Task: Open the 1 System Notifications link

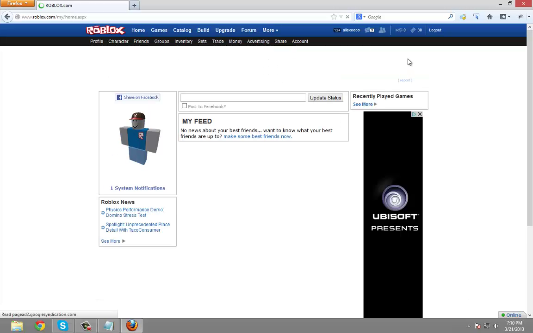Action: [x=137, y=188]
